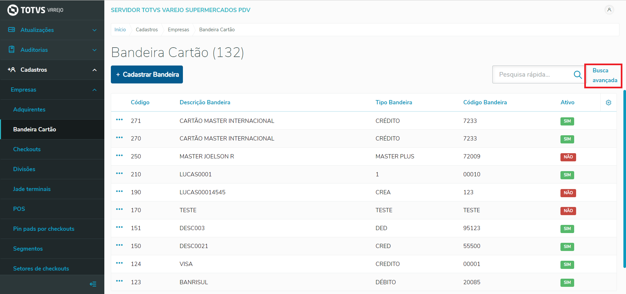Open row actions for LUCAS00014545
This screenshot has height=294, width=626.
(119, 191)
